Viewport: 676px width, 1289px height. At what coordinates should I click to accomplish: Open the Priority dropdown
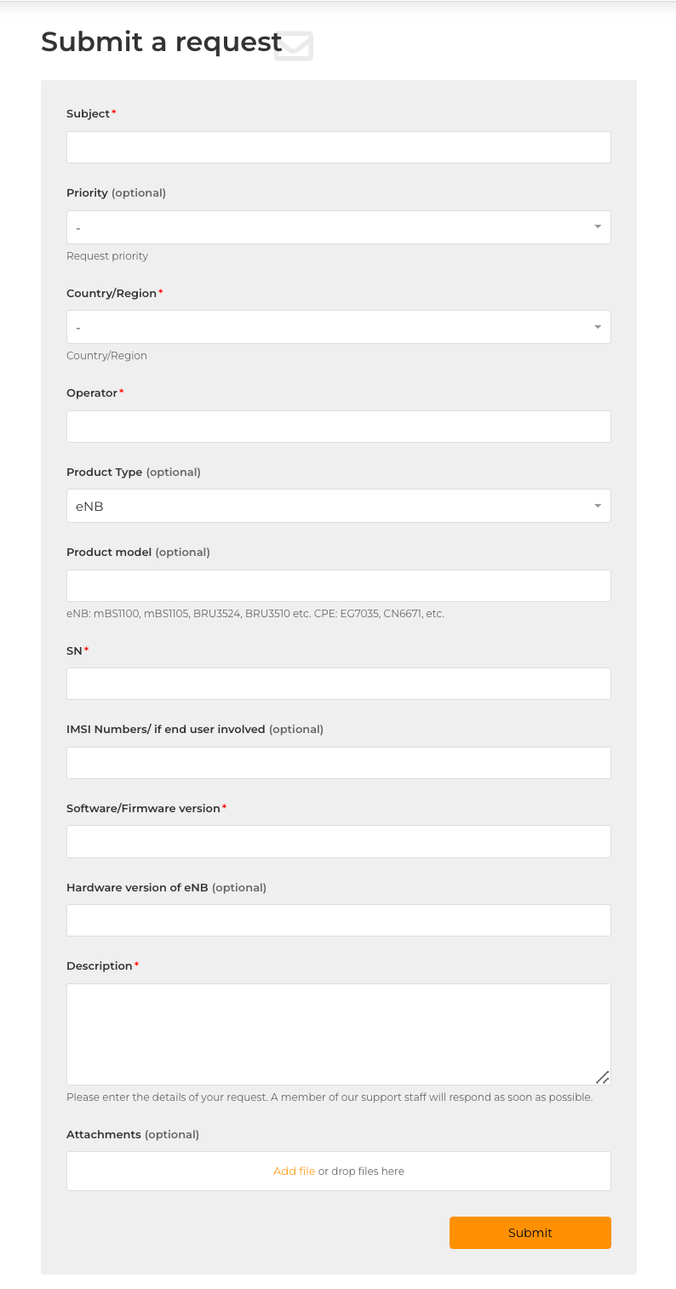(339, 227)
